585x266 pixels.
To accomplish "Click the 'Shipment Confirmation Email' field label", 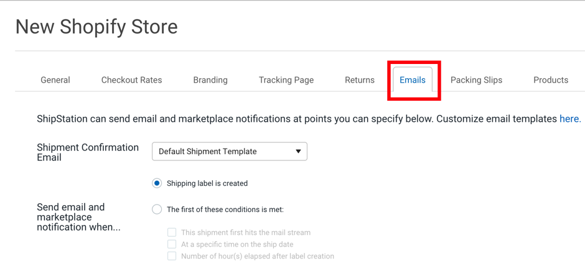I will pos(88,152).
